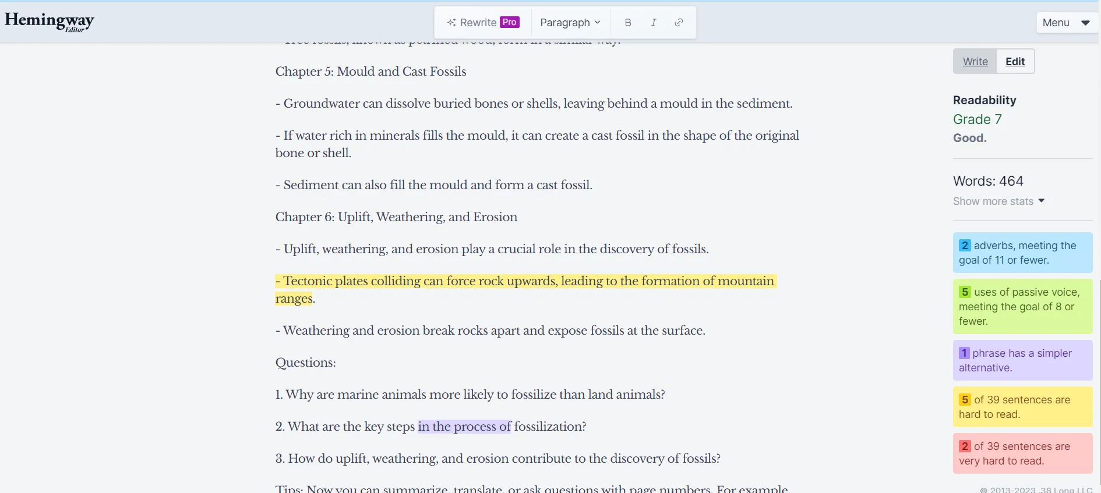Image resolution: width=1101 pixels, height=493 pixels.
Task: Click the yellow hard to read card
Action: 1022,407
